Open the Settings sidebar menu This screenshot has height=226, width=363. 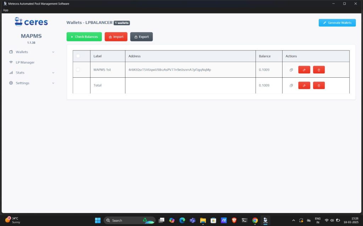tap(32, 83)
